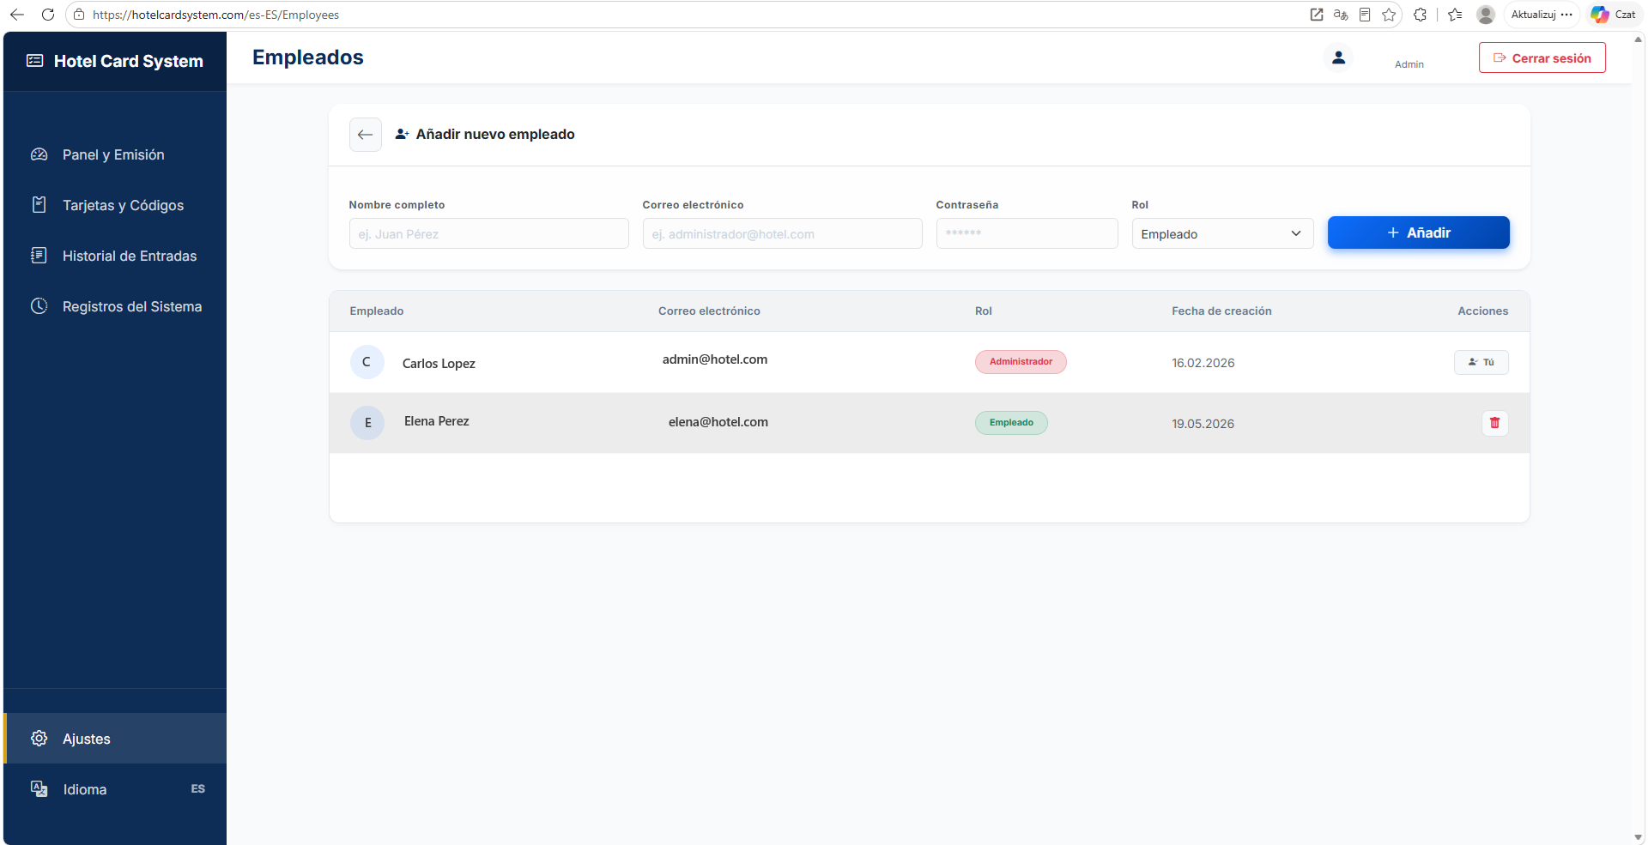Image resolution: width=1648 pixels, height=845 pixels.
Task: Click the avatar circle for Carlos Lopez
Action: pyautogui.click(x=367, y=362)
